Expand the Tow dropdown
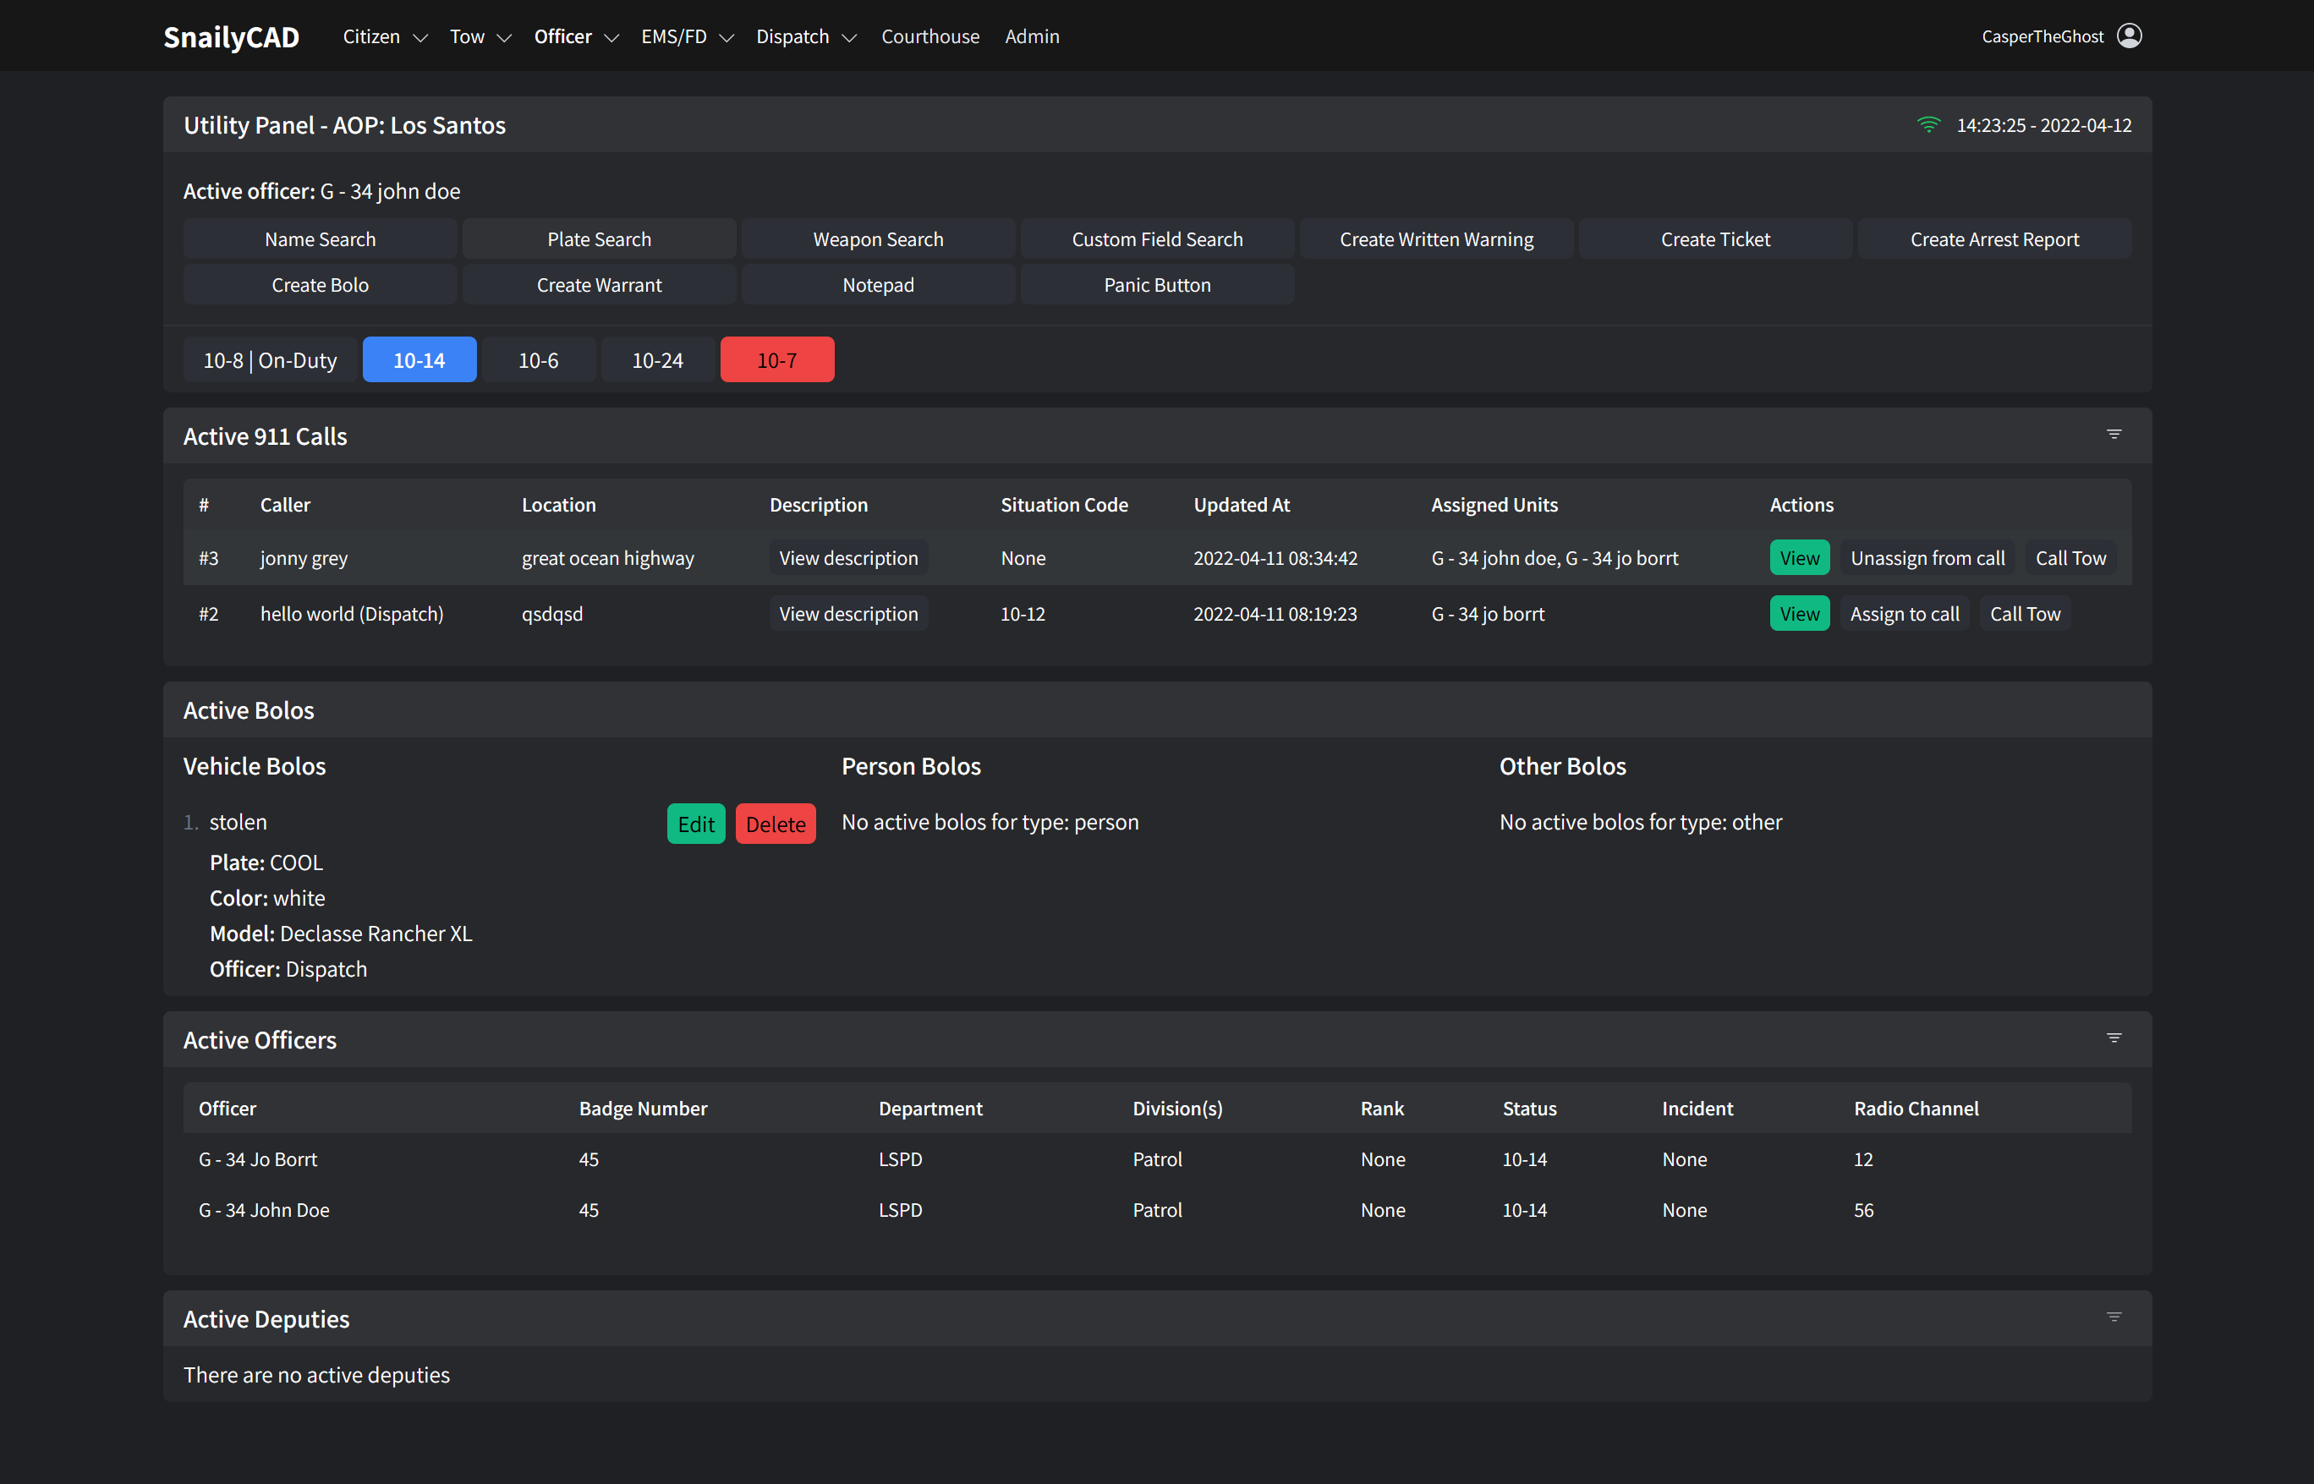The width and height of the screenshot is (2314, 1484). (469, 36)
